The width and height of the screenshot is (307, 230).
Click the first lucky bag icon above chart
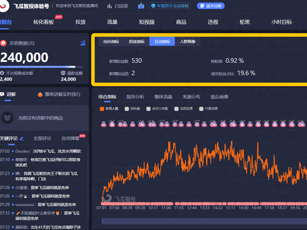[x=104, y=123]
